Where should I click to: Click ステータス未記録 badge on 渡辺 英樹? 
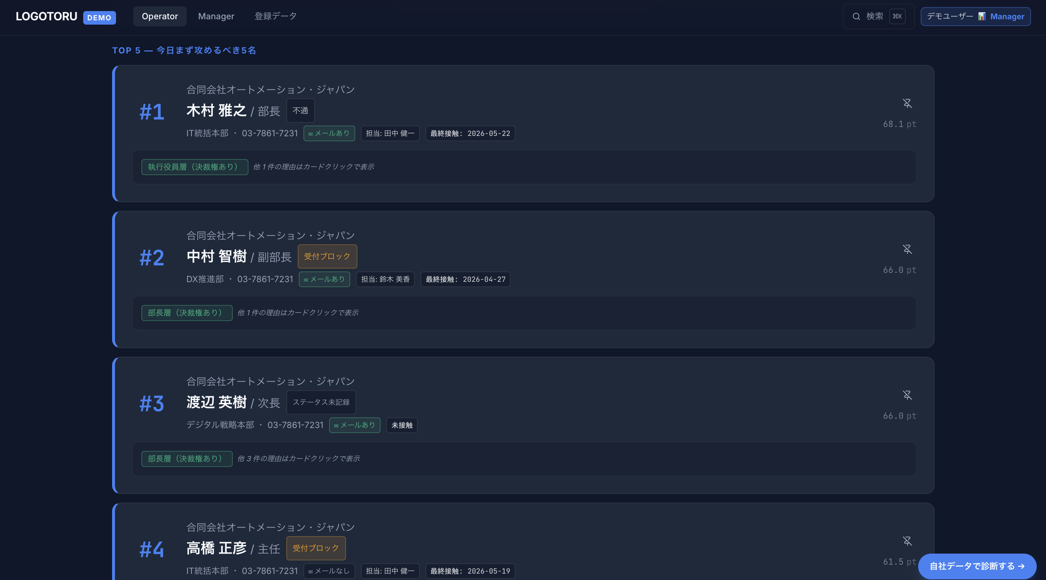[x=321, y=402]
